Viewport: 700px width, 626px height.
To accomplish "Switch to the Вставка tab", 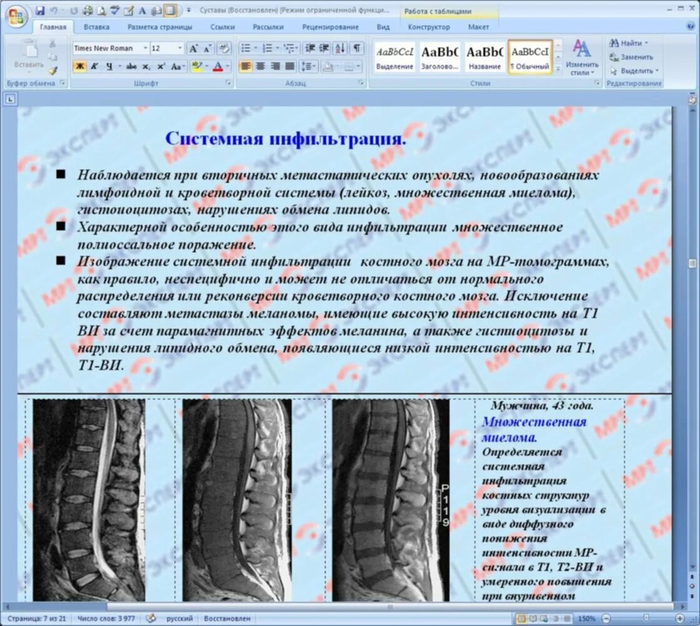I will [x=96, y=27].
